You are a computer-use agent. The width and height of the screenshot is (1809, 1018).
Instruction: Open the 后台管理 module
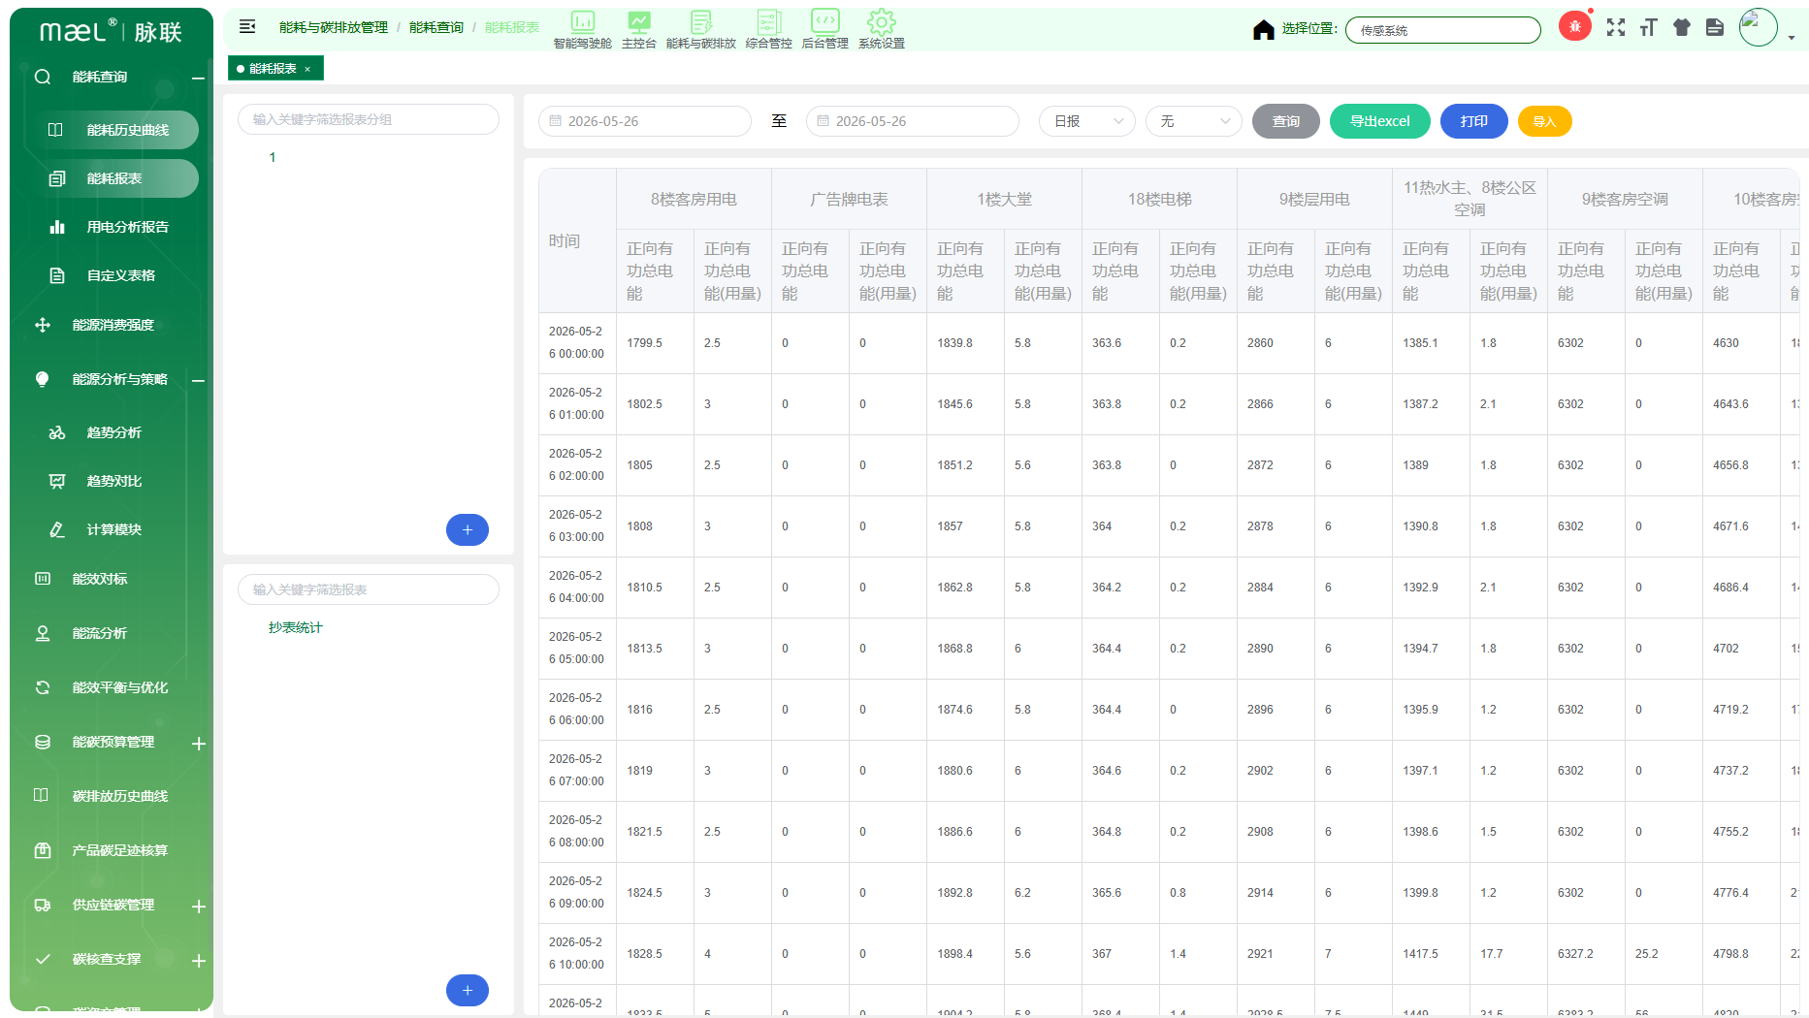point(824,30)
